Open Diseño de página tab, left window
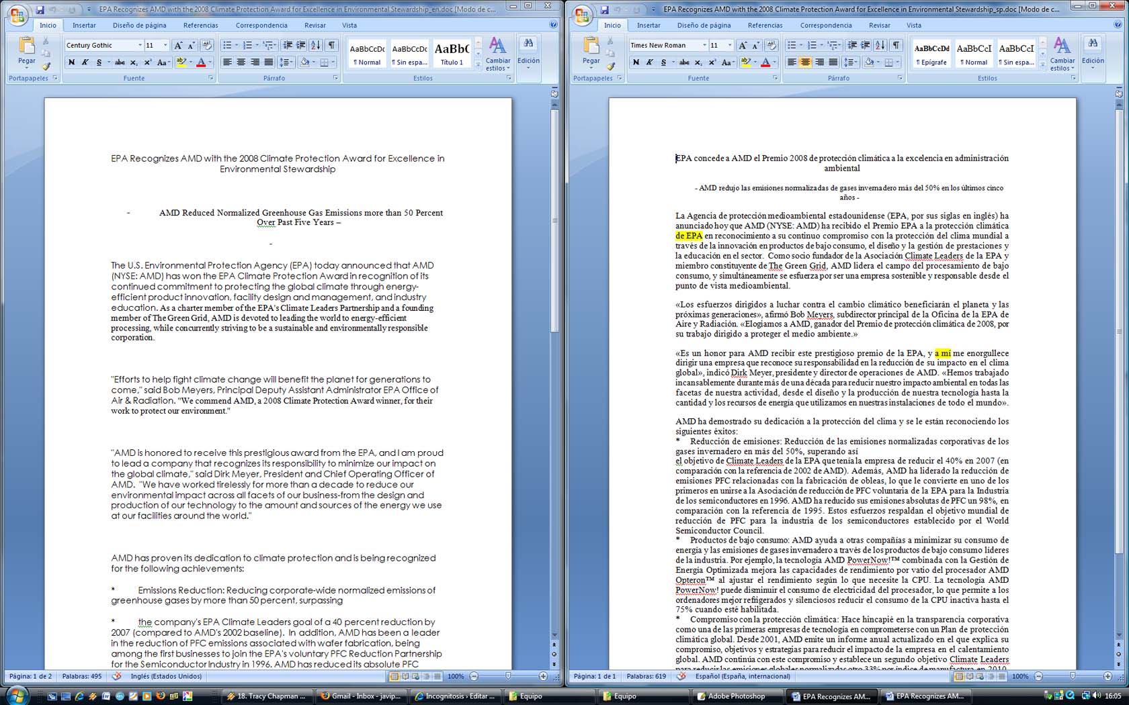 (139, 26)
